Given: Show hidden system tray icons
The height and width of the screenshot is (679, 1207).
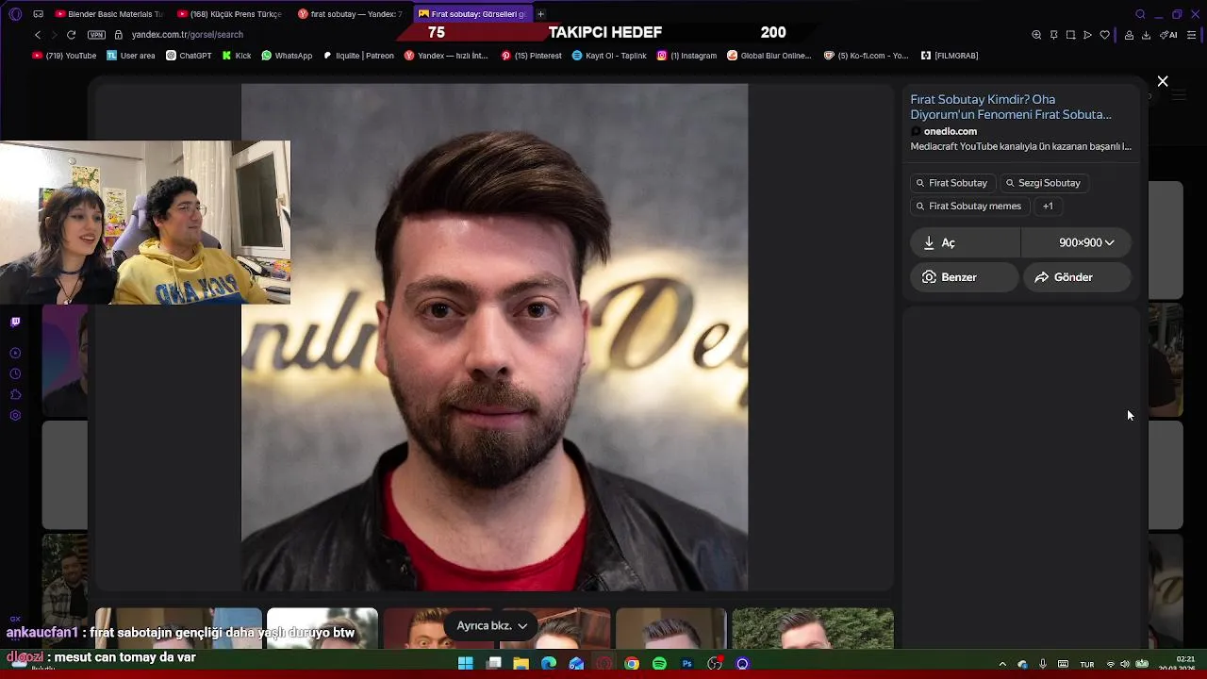Looking at the screenshot, I should coord(1002,664).
